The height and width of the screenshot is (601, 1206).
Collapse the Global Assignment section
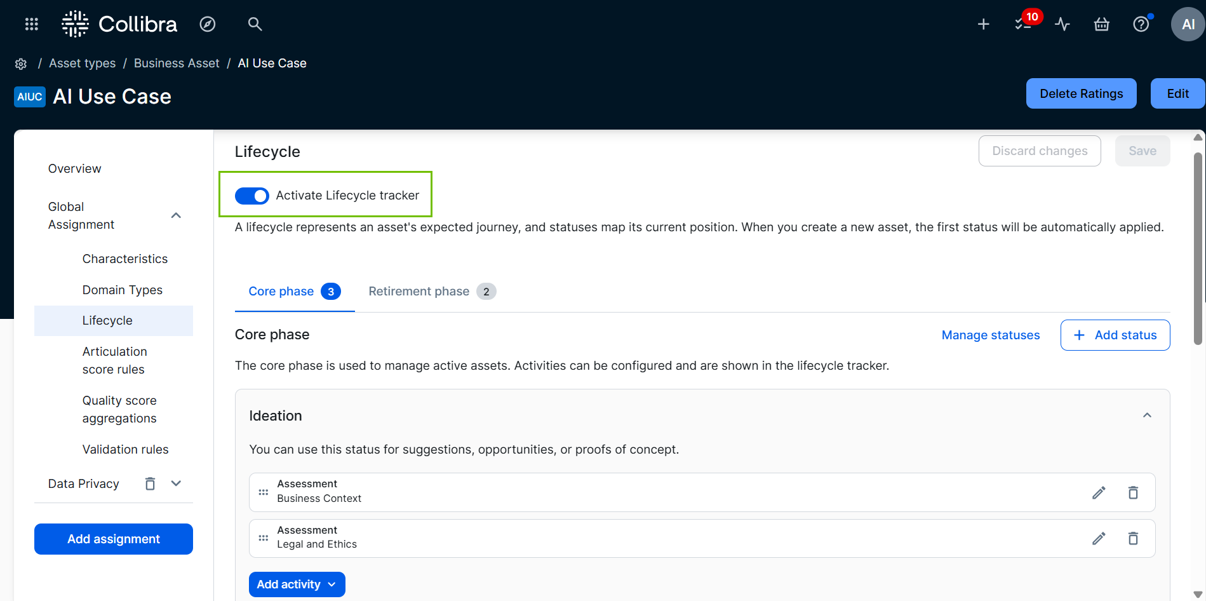point(176,215)
